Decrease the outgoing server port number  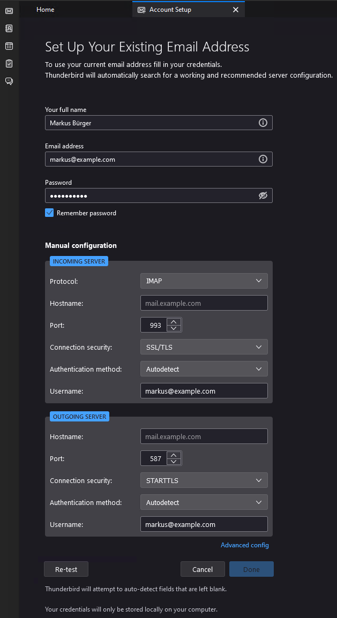point(174,462)
